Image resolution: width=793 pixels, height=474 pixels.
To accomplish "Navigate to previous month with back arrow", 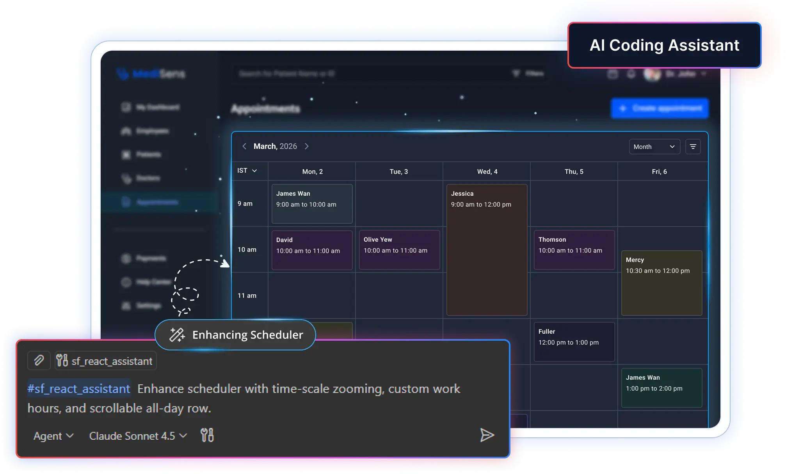I will coord(244,146).
